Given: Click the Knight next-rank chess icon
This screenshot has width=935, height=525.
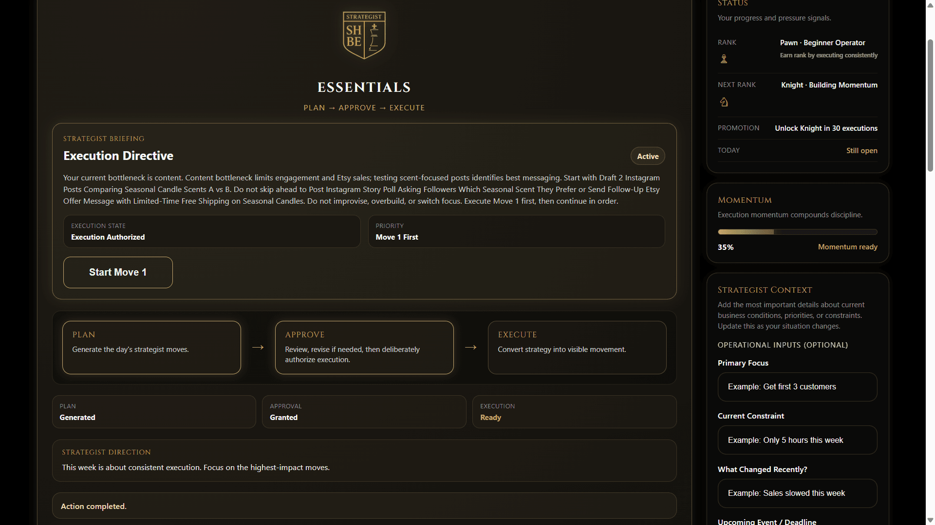Looking at the screenshot, I should [x=724, y=102].
